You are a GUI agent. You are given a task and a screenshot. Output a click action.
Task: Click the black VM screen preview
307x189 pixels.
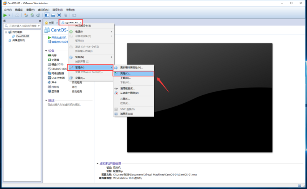[x=200, y=98]
